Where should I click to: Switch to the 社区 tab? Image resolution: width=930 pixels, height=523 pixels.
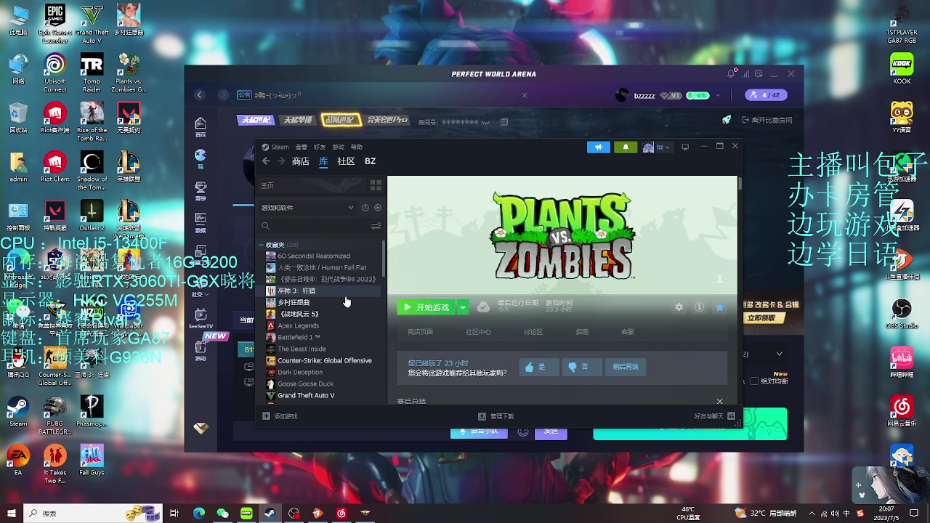[x=346, y=161]
